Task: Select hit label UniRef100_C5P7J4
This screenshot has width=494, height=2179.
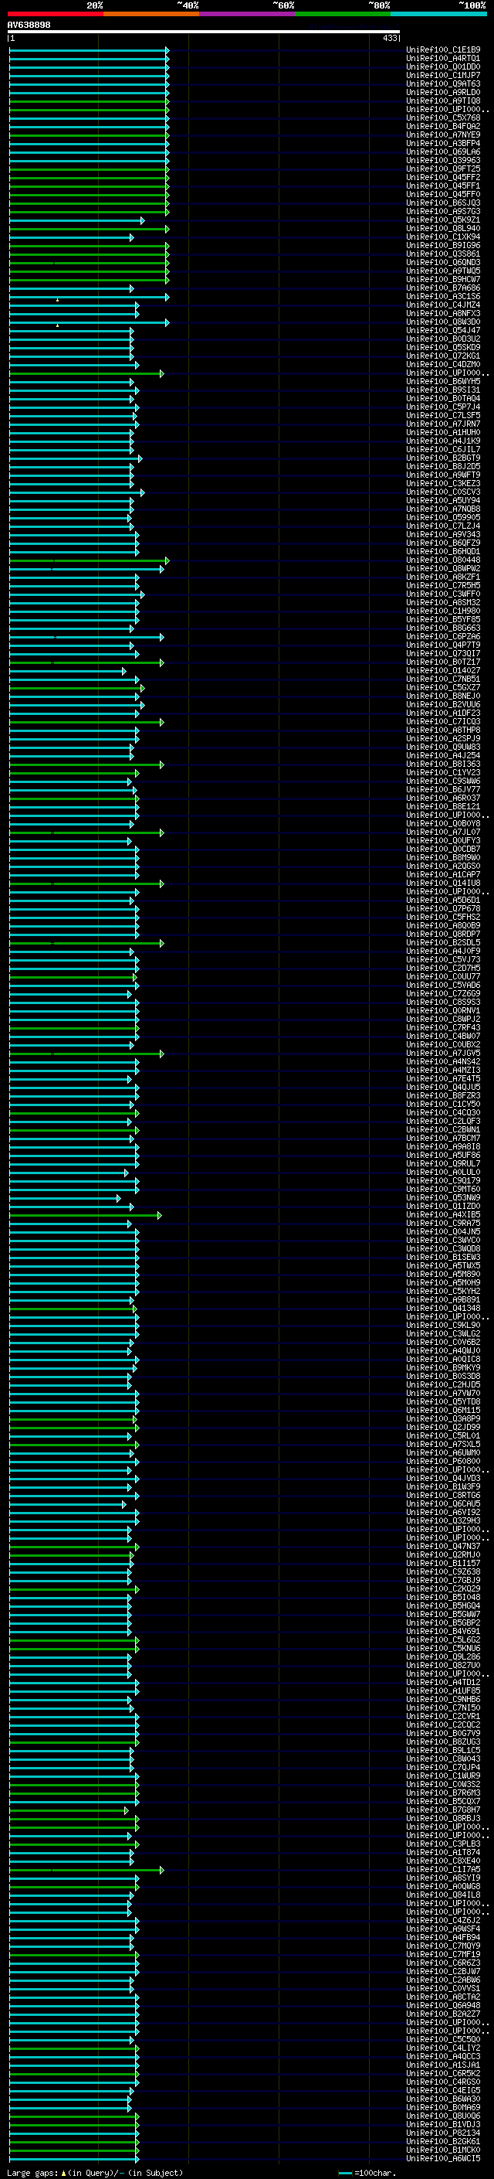Action: [x=443, y=407]
